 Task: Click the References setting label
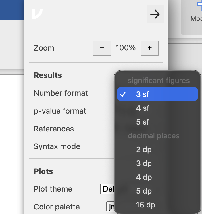tap(54, 129)
